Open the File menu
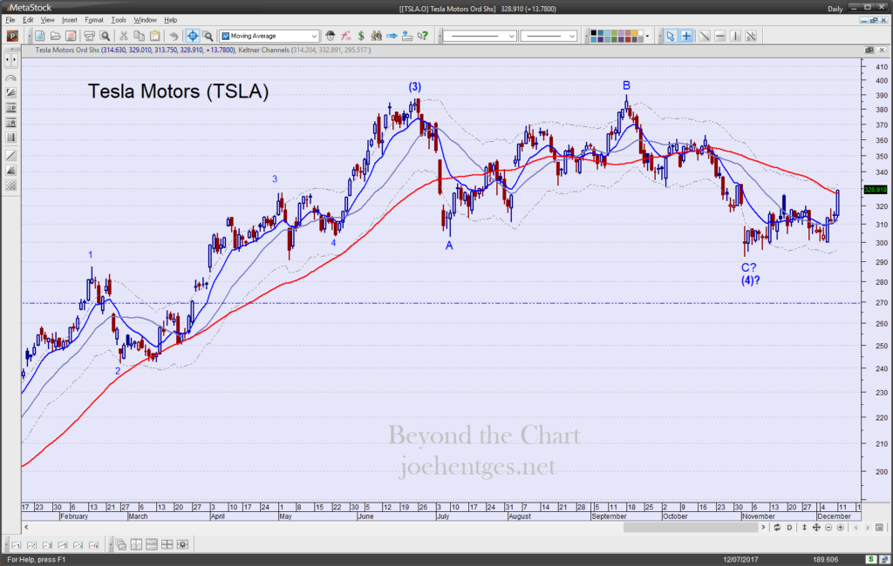The height and width of the screenshot is (566, 893). click(10, 20)
